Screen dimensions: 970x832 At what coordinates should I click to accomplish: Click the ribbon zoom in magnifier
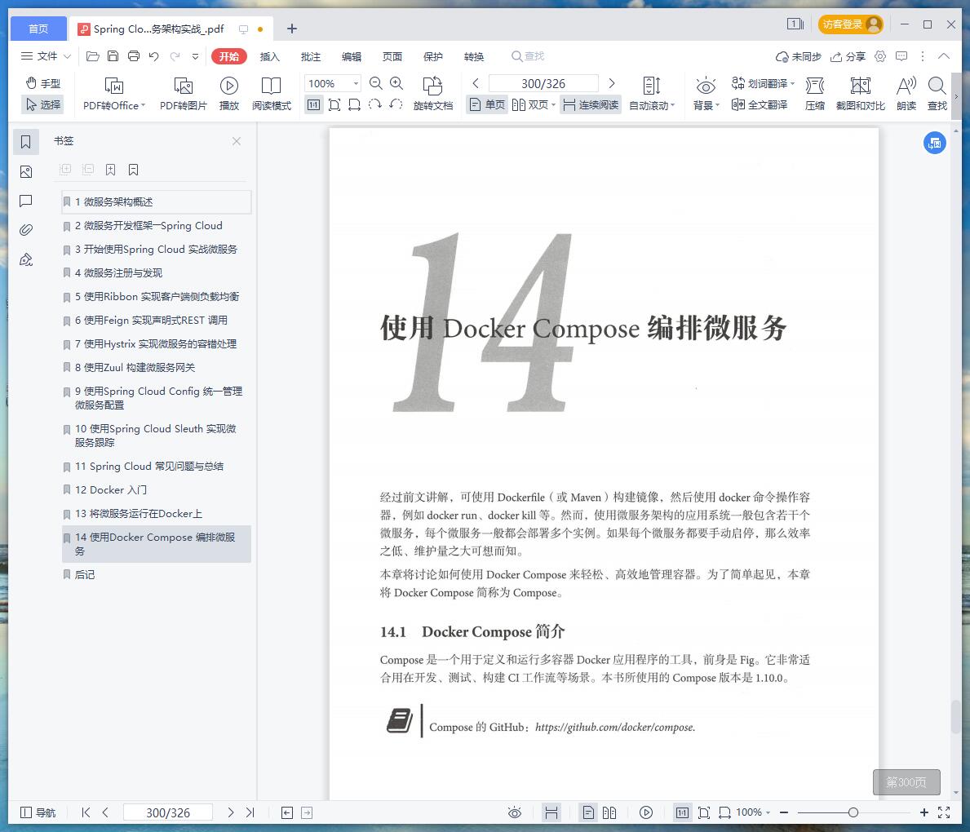pos(396,83)
